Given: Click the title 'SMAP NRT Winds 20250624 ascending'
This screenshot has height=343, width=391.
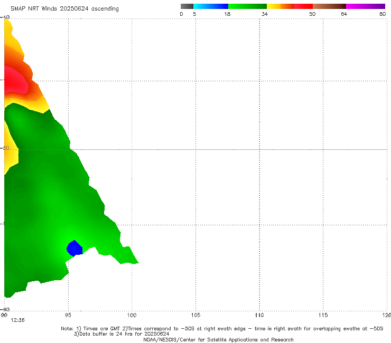Looking at the screenshot, I should [x=64, y=9].
